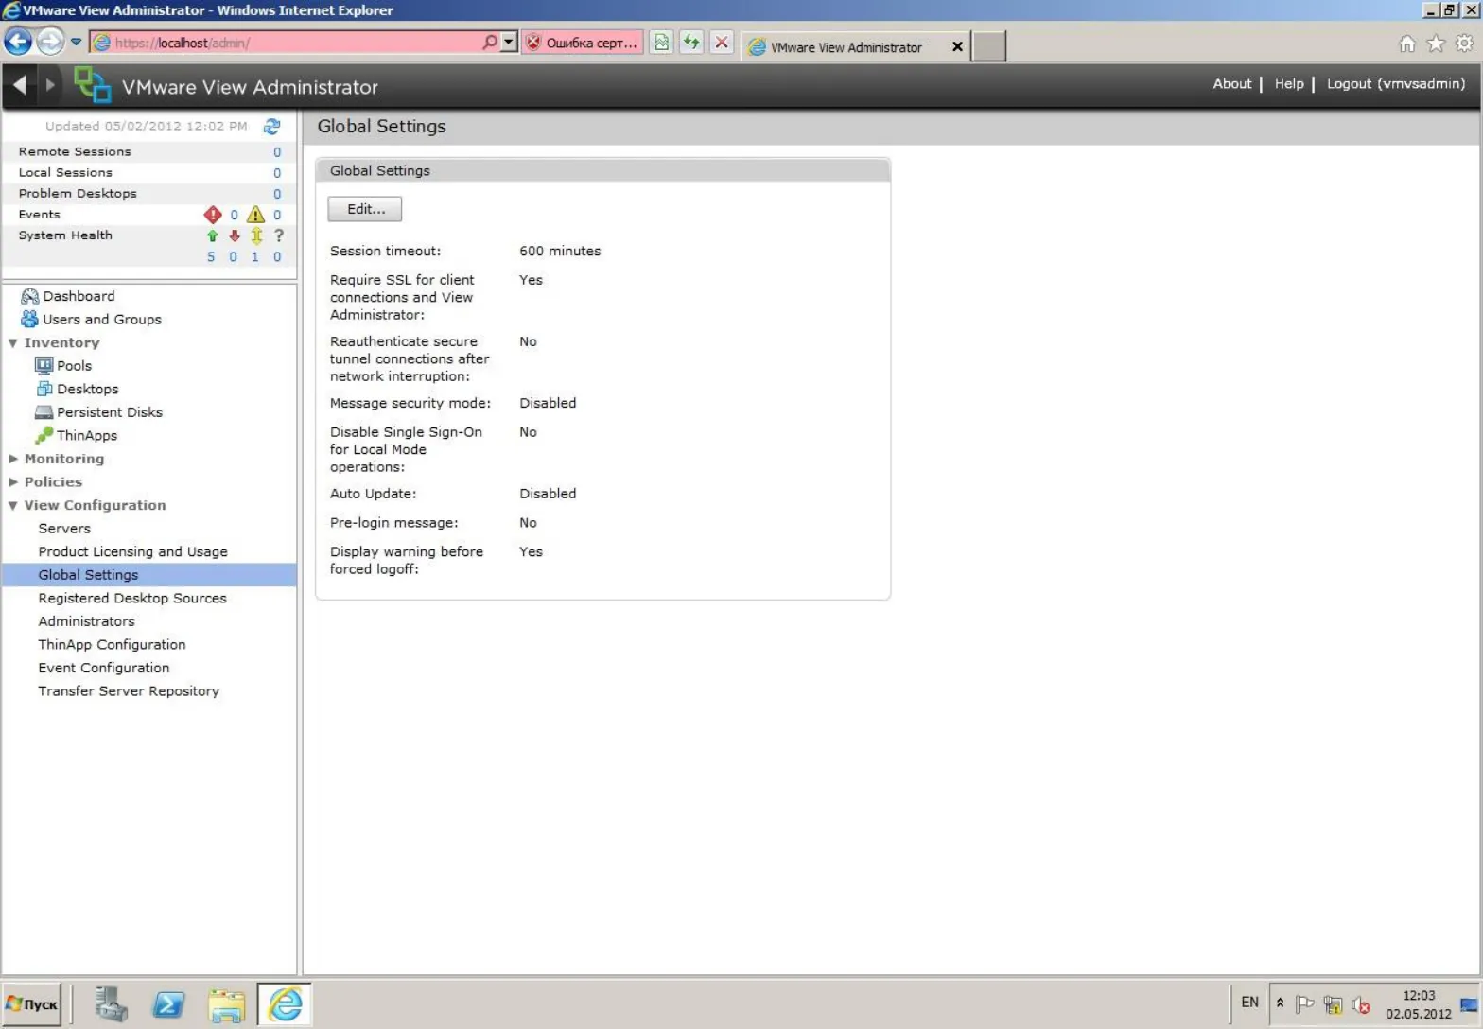Click the red error Events icon
Screen dimensions: 1483x1029
(213, 215)
